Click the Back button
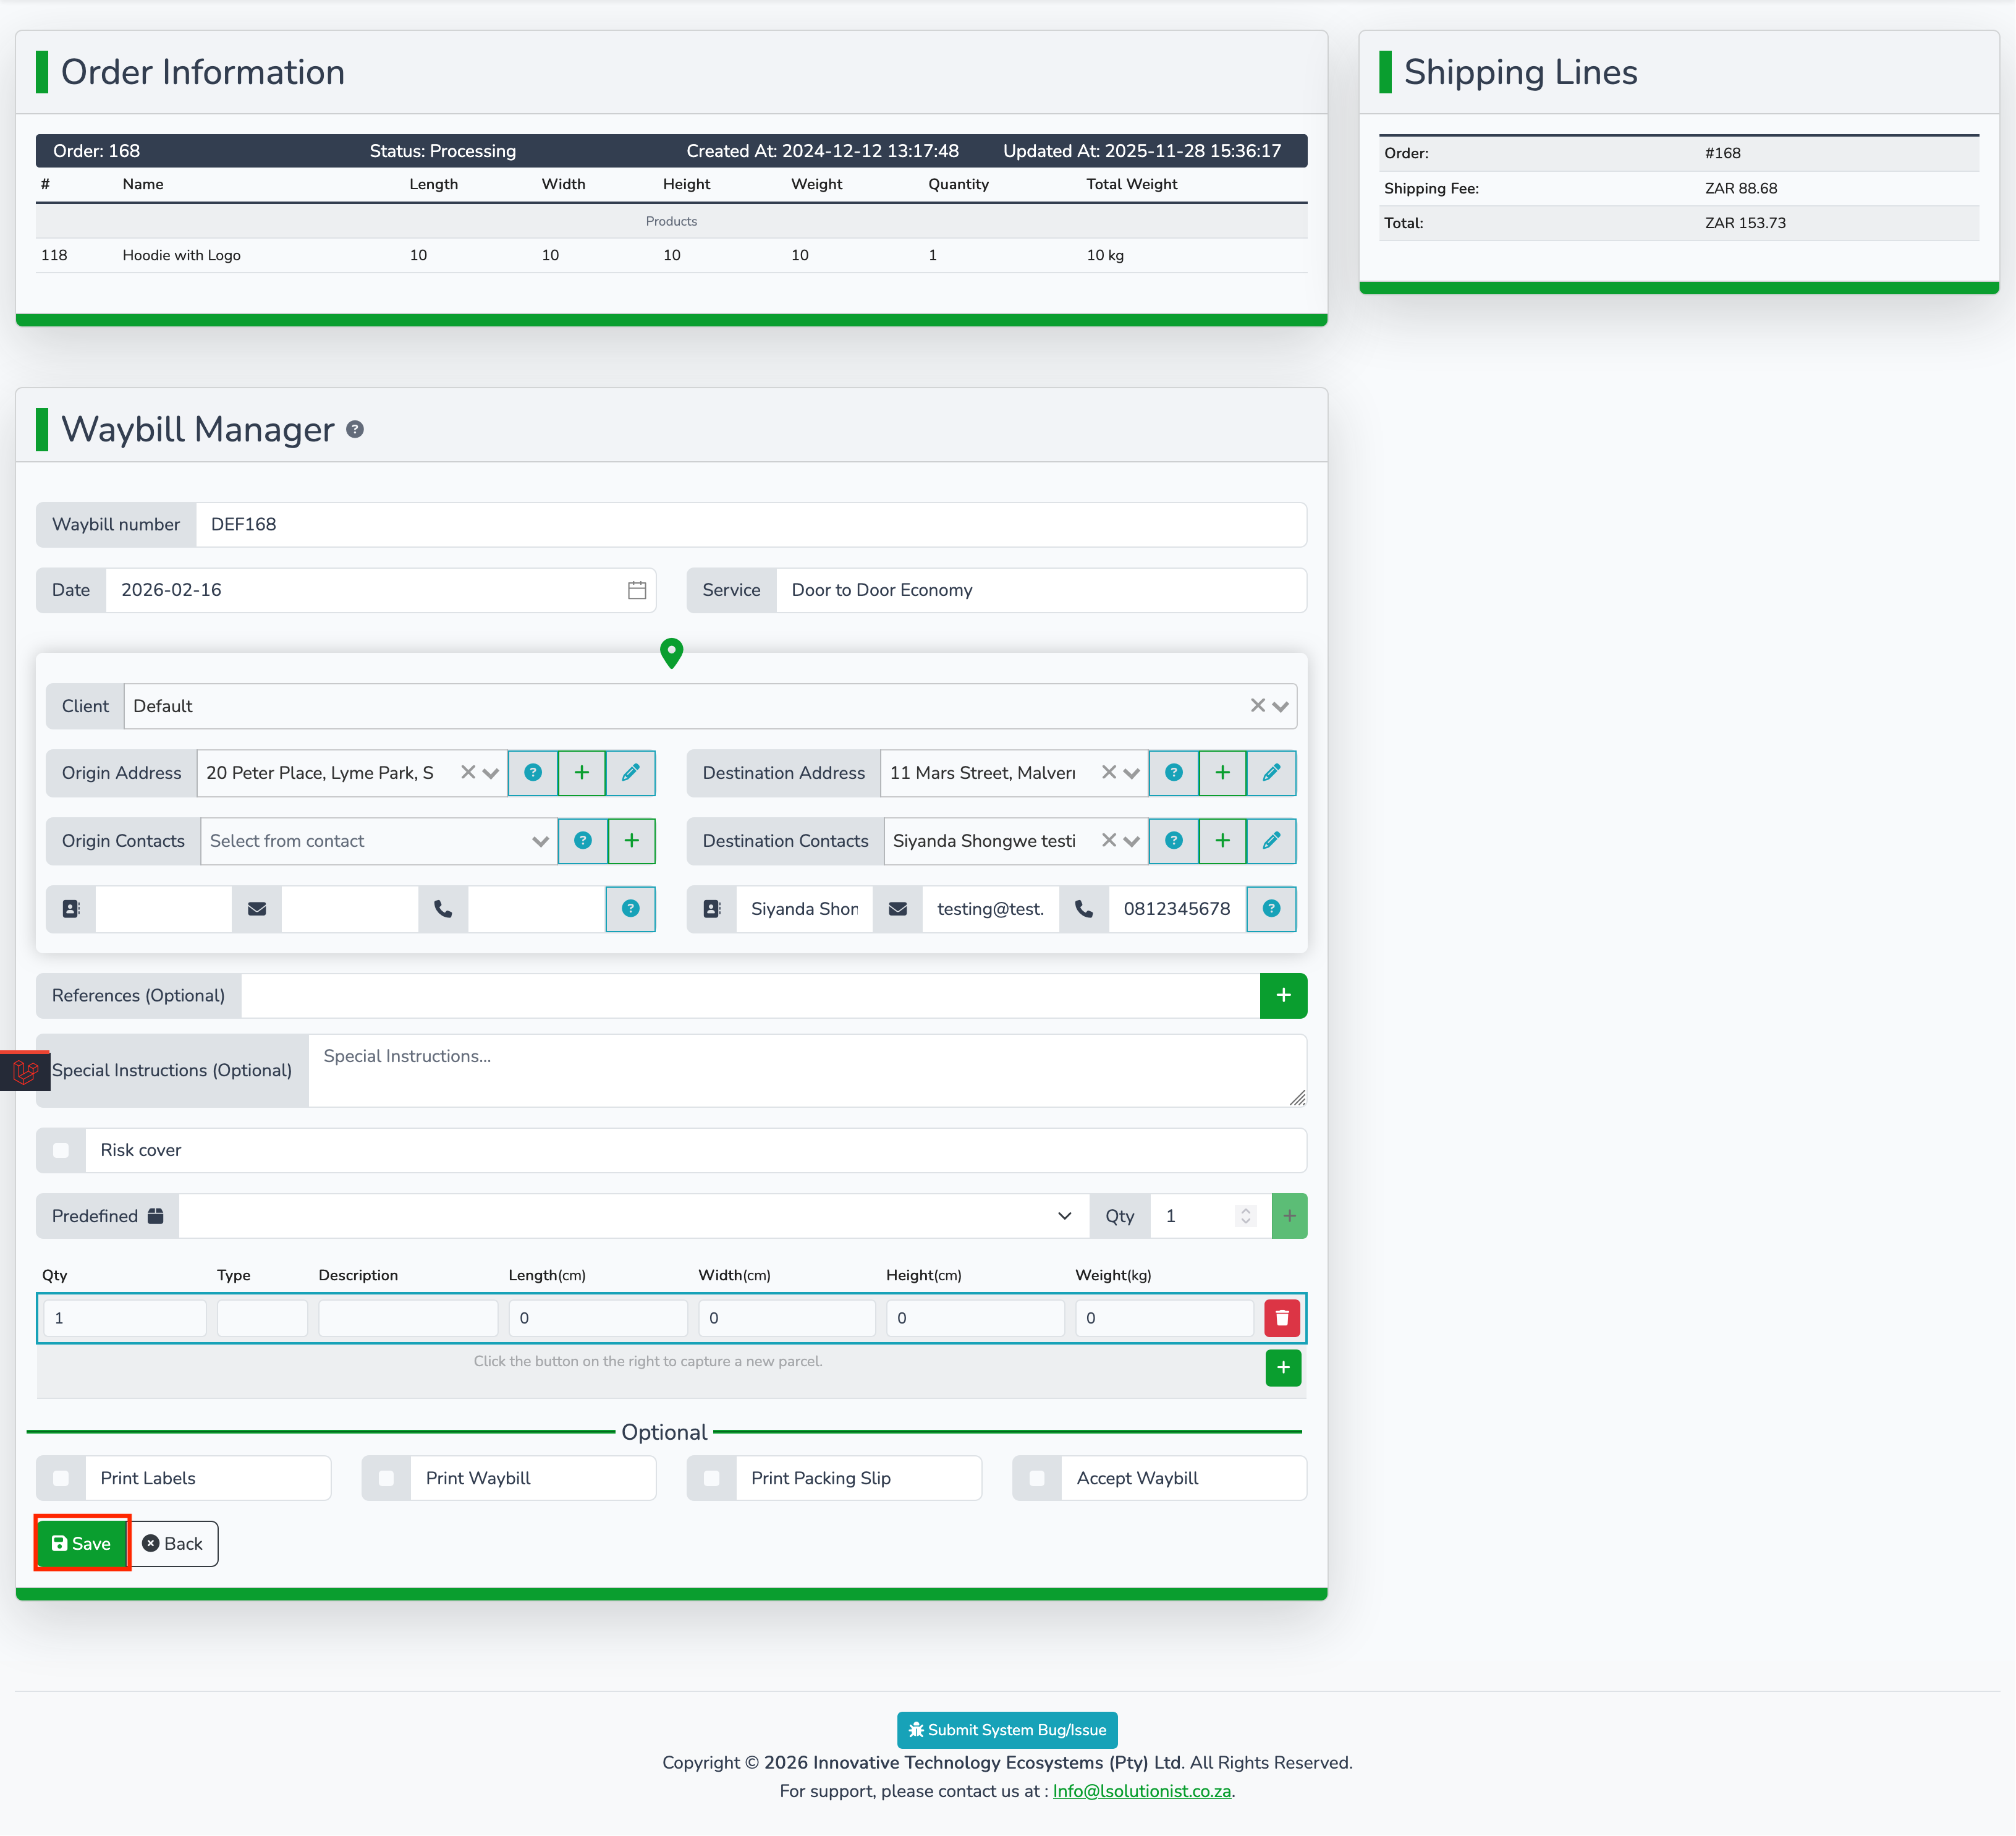Image resolution: width=2016 pixels, height=1836 pixels. pos(174,1545)
